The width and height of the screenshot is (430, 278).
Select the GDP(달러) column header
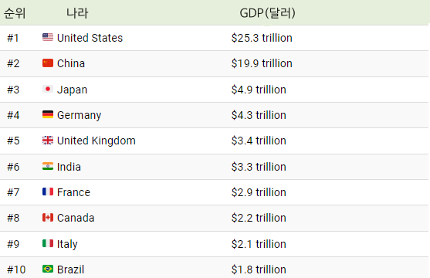(x=267, y=13)
